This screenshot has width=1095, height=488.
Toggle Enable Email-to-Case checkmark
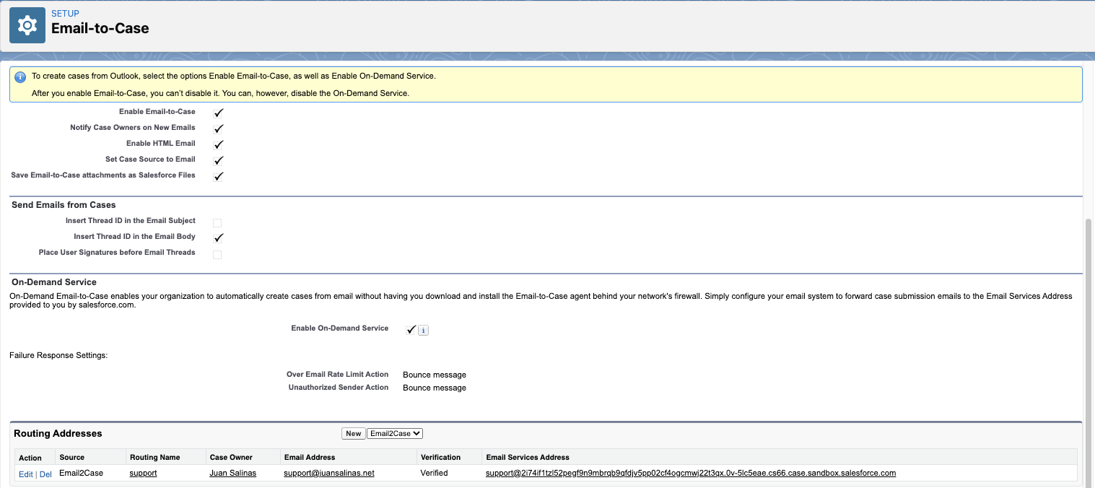coord(219,113)
